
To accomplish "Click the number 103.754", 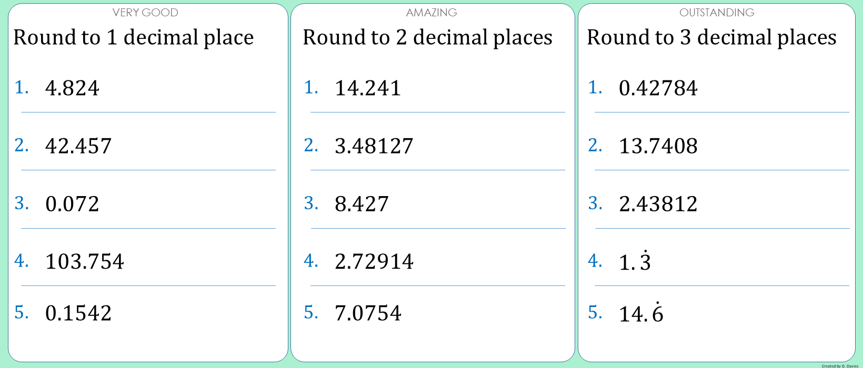I will click(x=85, y=262).
